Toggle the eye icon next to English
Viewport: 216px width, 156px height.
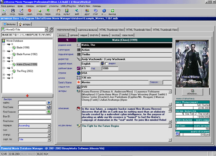point(102,64)
